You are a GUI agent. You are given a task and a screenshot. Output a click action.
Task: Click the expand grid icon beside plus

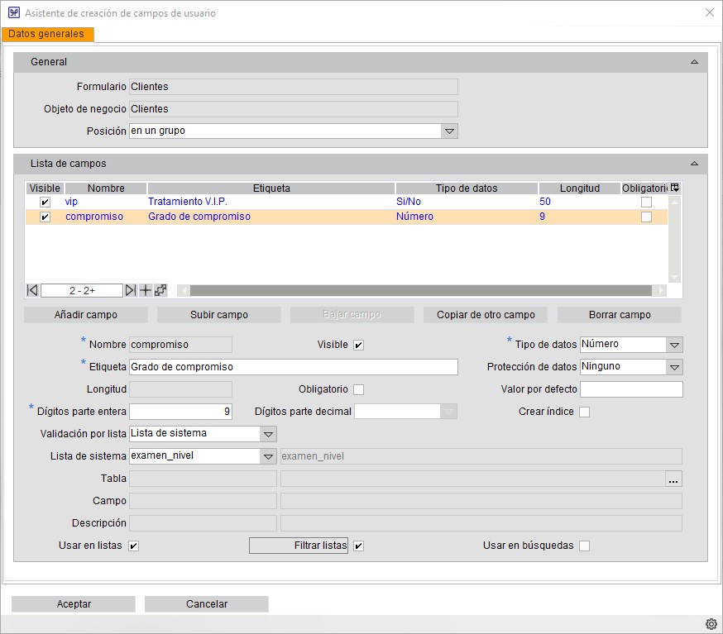pos(160,290)
